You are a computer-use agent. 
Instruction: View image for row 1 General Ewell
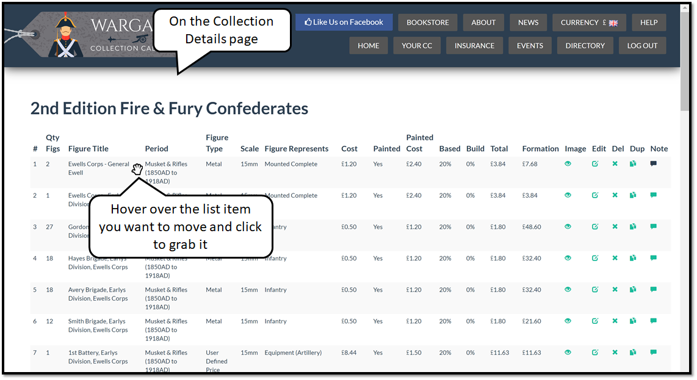(x=568, y=163)
